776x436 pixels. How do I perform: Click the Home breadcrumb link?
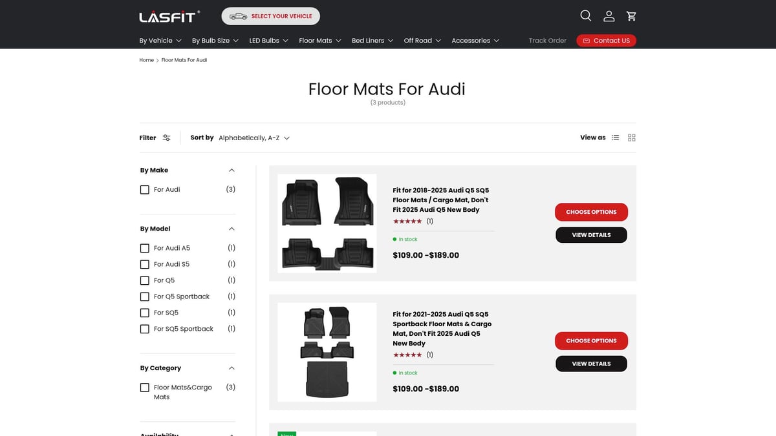146,60
